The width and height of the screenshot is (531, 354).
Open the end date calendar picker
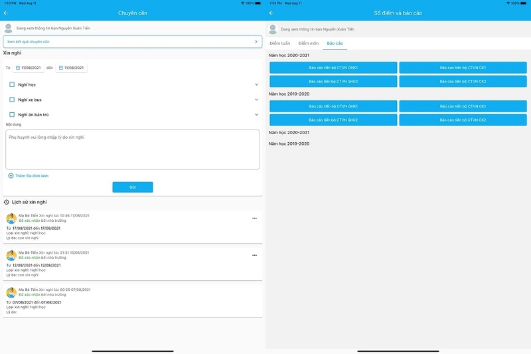[61, 68]
